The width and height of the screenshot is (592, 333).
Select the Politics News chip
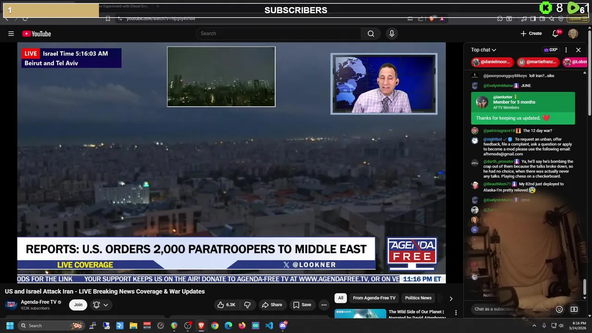tap(418, 298)
